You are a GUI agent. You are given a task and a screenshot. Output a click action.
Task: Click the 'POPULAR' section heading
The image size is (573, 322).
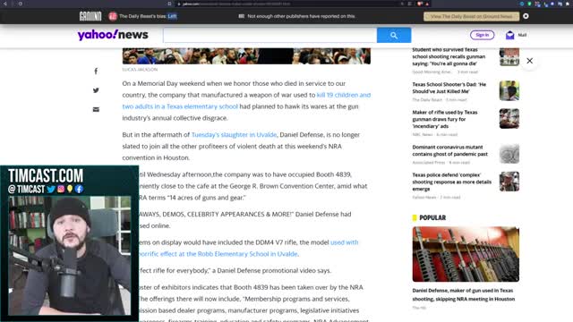click(432, 217)
